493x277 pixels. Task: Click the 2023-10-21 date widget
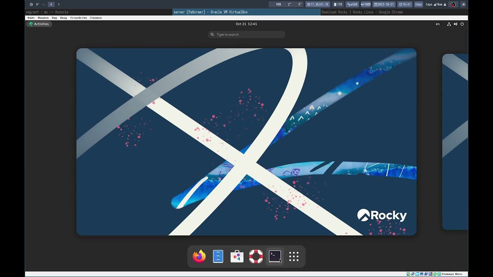pyautogui.click(x=384, y=4)
